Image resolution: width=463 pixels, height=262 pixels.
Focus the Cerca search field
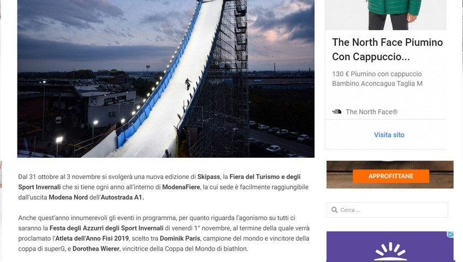[x=387, y=210]
